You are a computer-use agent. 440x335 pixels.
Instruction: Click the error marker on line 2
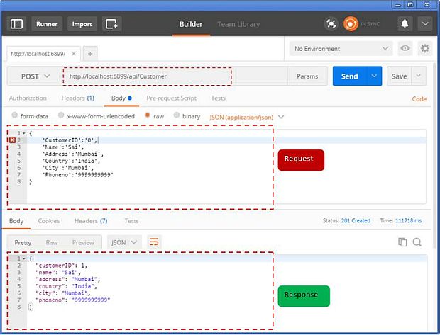pyautogui.click(x=12, y=140)
